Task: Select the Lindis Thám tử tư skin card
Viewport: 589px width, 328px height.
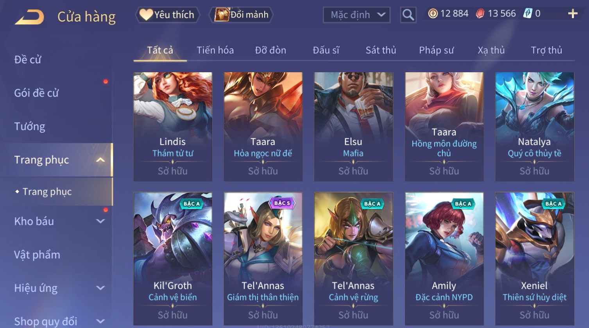Action: pos(173,127)
